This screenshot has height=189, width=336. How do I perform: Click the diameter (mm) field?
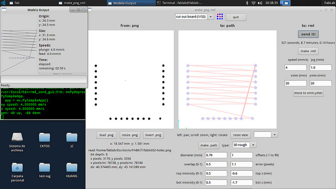click(x=216, y=155)
